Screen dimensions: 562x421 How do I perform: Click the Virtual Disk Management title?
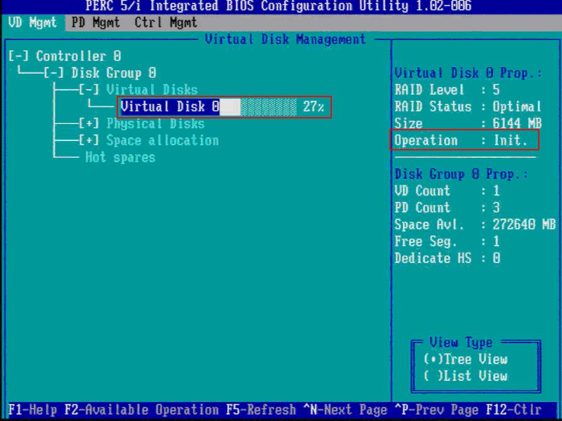coord(285,39)
